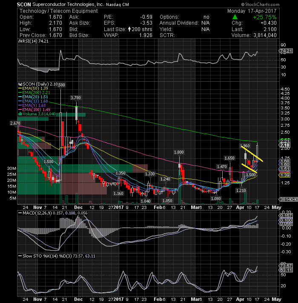Click the 1.51 EMA axis tag
Image resolution: width=298 pixels, height=303 pixels.
point(284,169)
